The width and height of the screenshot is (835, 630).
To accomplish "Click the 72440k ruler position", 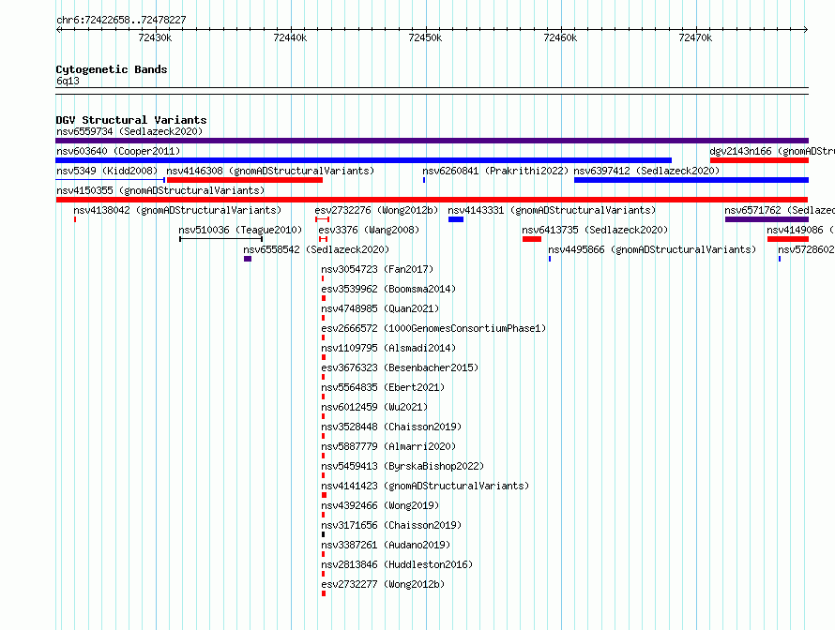I will (290, 37).
